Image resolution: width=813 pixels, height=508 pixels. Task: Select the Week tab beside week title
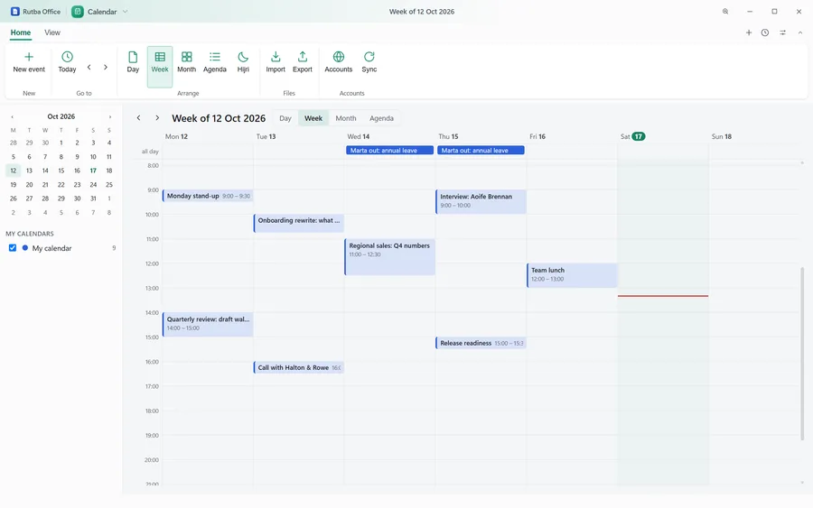coord(313,118)
